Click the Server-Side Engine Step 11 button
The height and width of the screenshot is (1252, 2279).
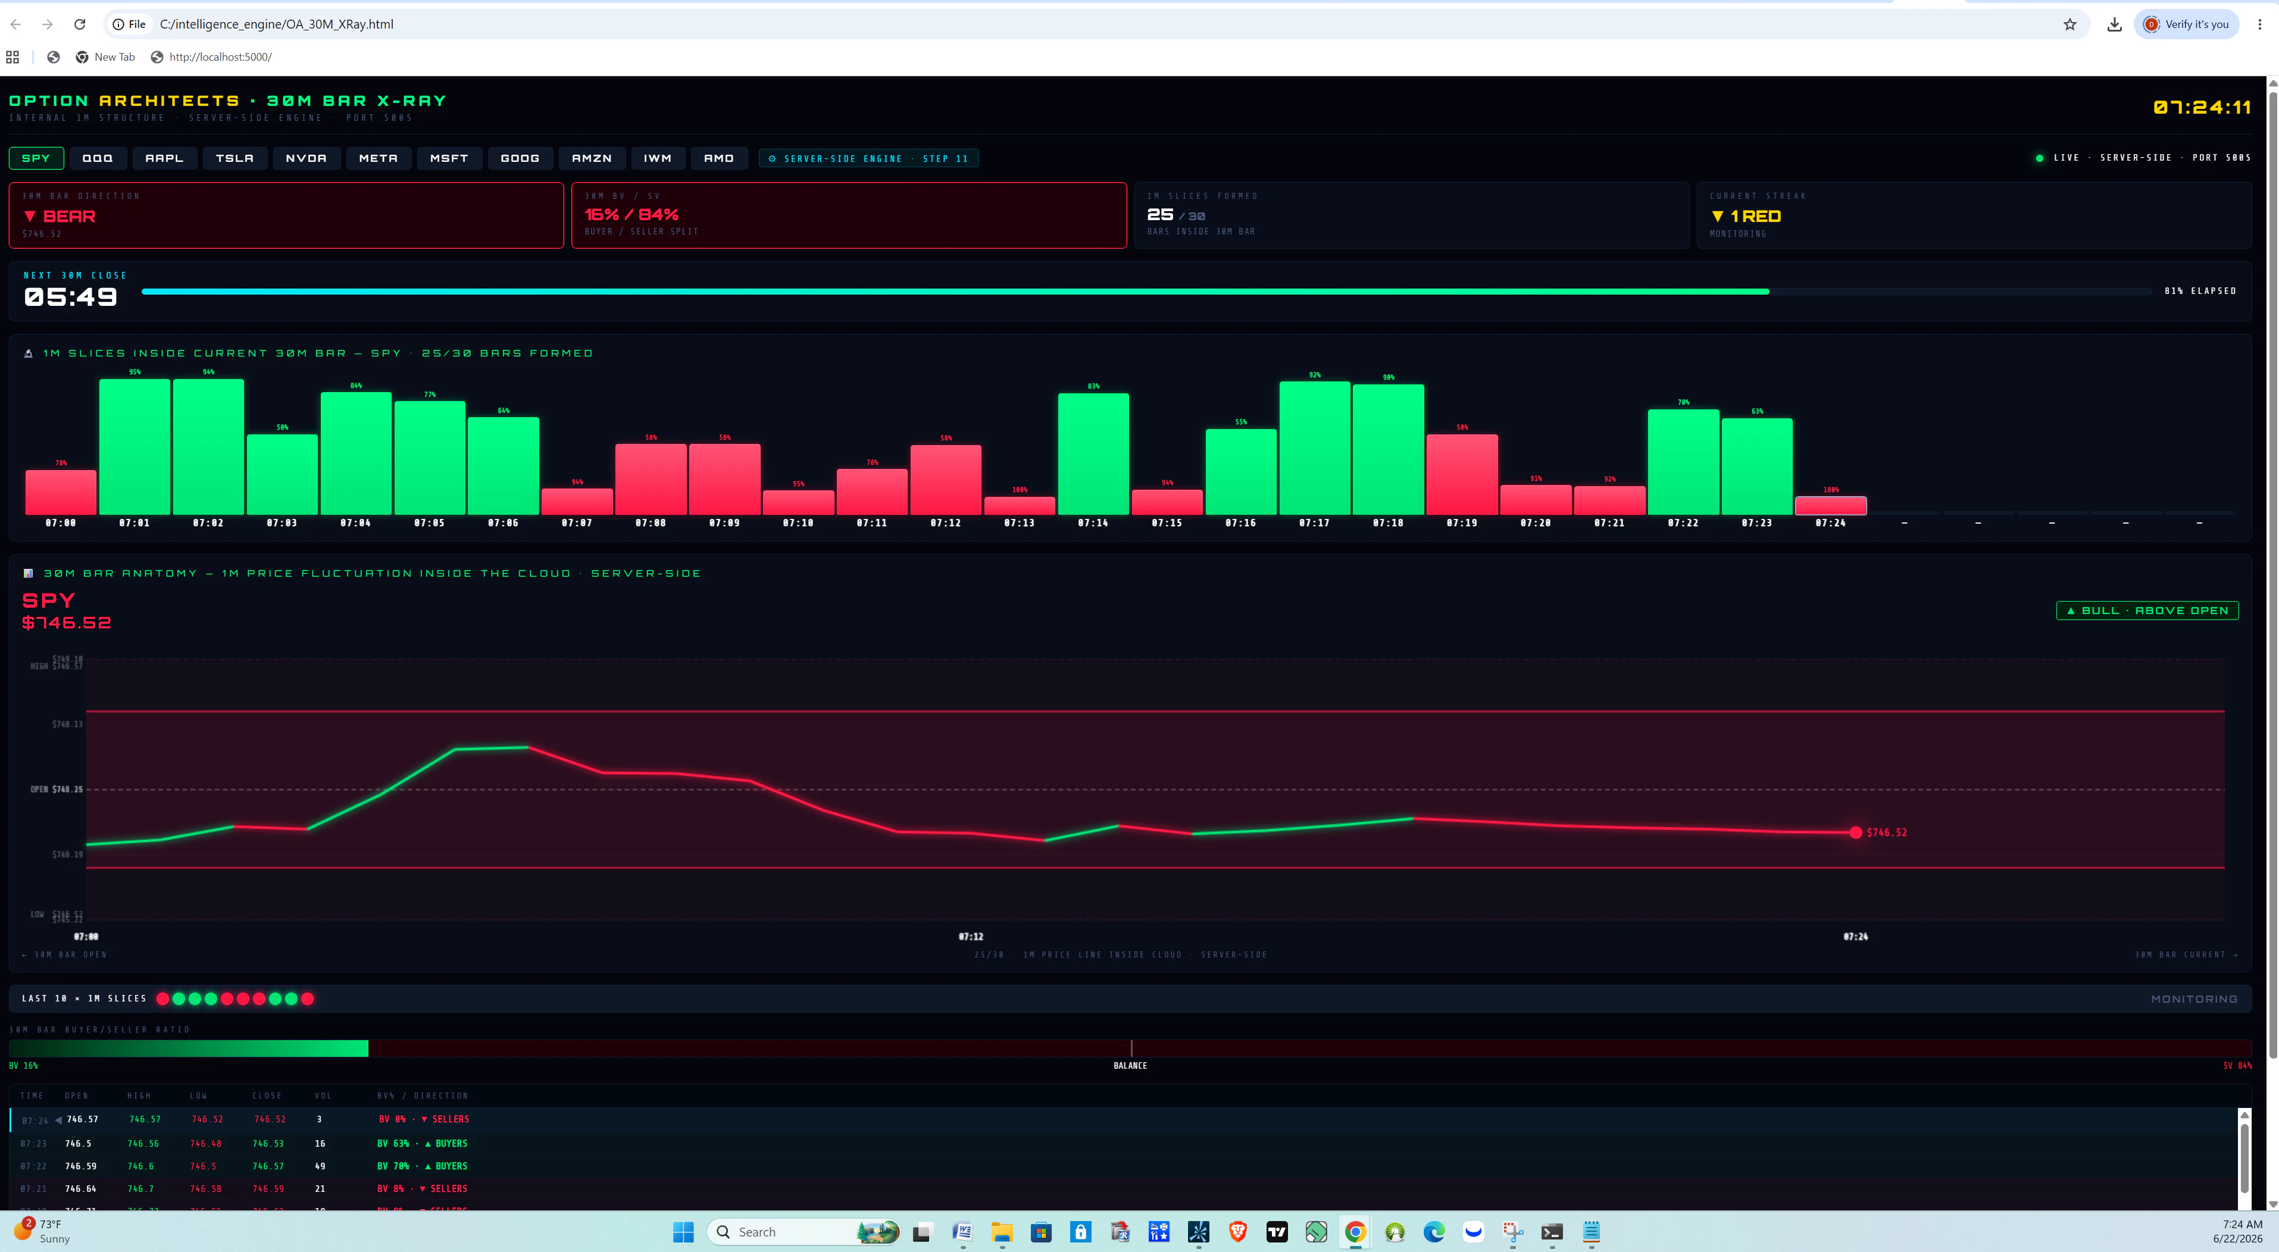(869, 158)
